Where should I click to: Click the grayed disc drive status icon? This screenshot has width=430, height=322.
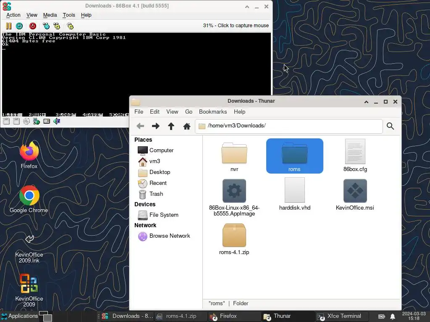point(26,121)
